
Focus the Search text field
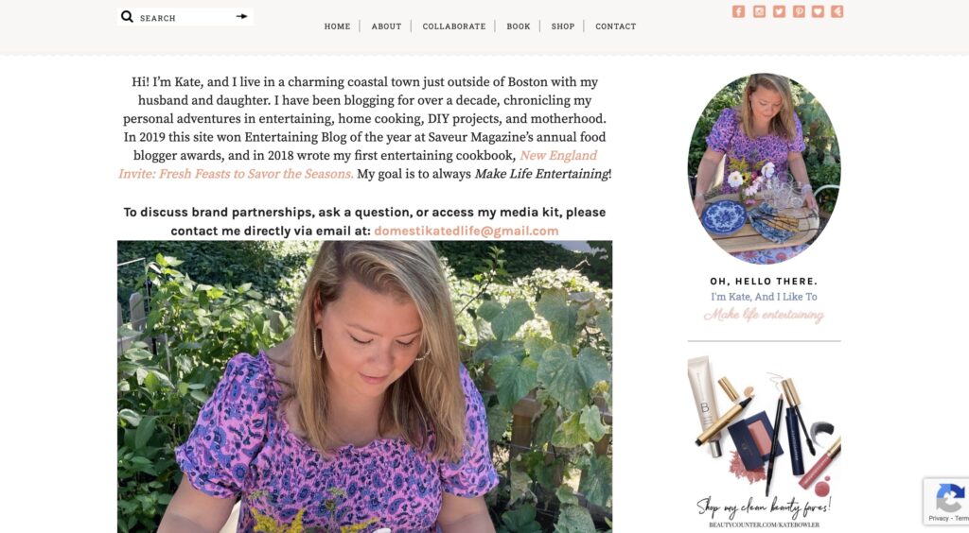point(185,17)
